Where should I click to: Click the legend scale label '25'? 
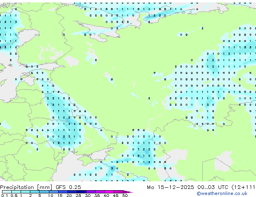(x=78, y=195)
